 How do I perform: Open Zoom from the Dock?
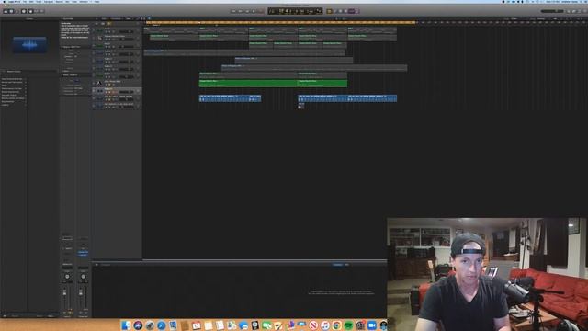[372, 325]
